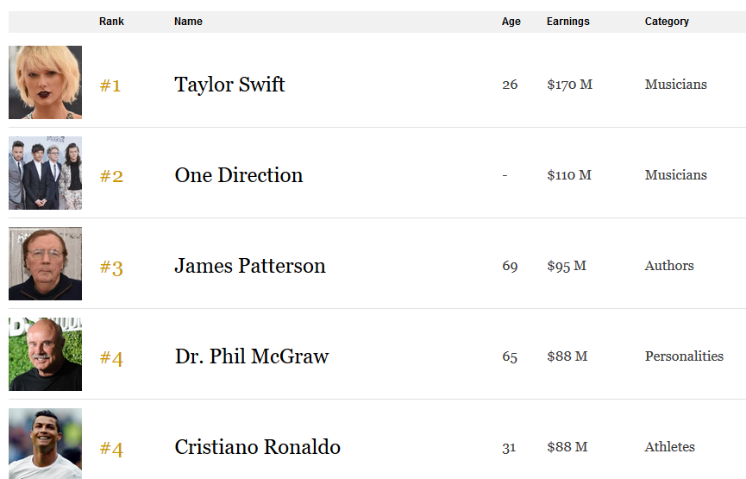Image resolution: width=746 pixels, height=479 pixels.
Task: Click Cristiano Ronaldo's thumbnail picture
Action: pyautogui.click(x=45, y=444)
